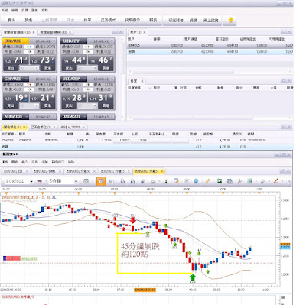Viewport: 306px width, 305px height.
Task: Select the highlighted total row in account table
Action: tap(210, 52)
